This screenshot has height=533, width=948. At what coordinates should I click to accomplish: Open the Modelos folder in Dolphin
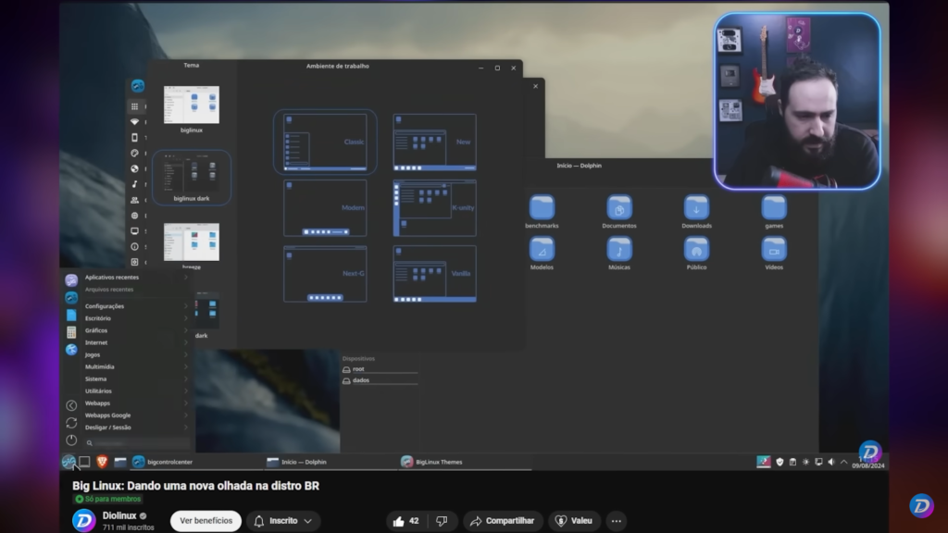(x=542, y=254)
